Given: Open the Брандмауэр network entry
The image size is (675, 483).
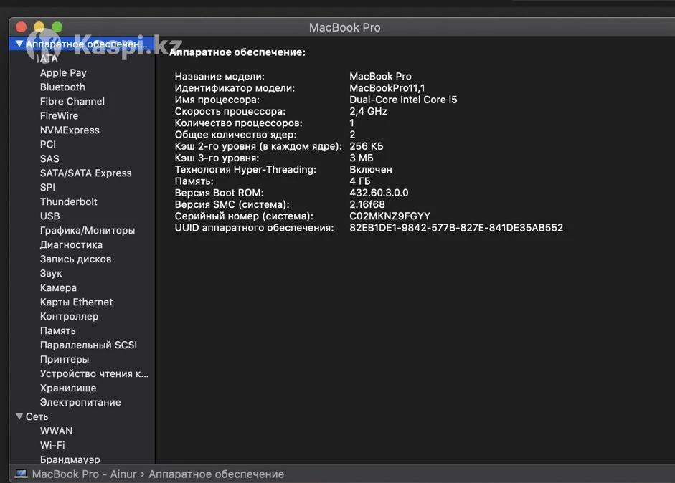Looking at the screenshot, I should tap(70, 459).
